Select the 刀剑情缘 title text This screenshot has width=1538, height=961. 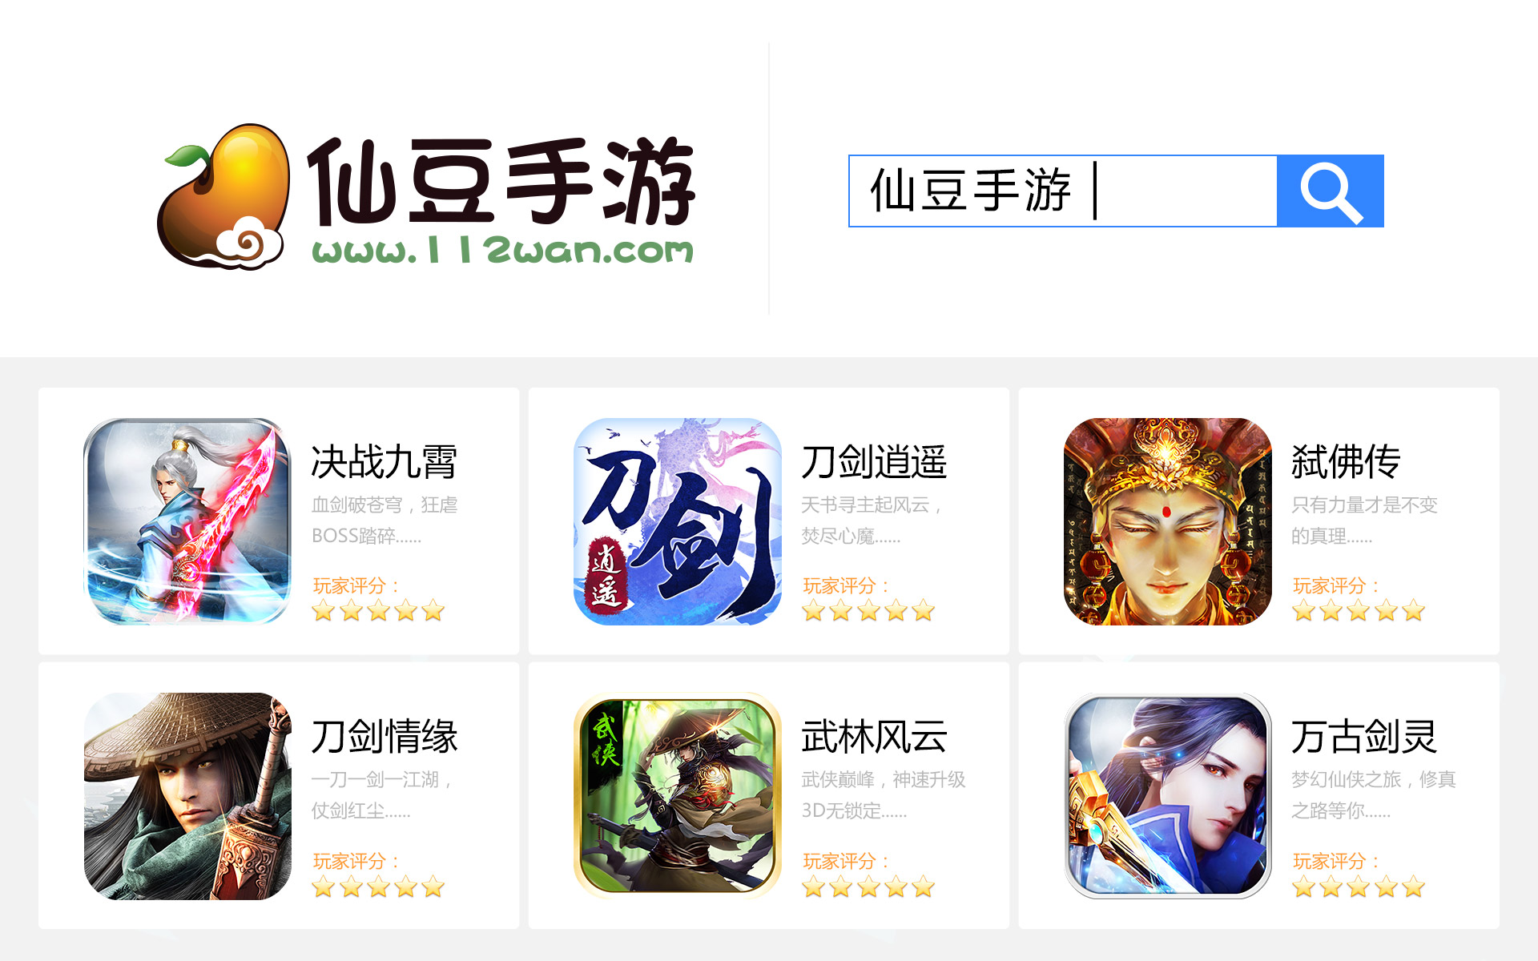point(384,737)
